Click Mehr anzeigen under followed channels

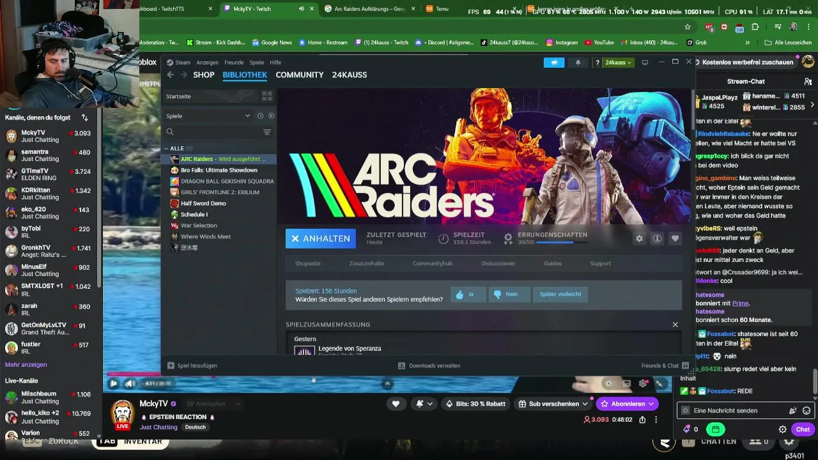(26, 365)
